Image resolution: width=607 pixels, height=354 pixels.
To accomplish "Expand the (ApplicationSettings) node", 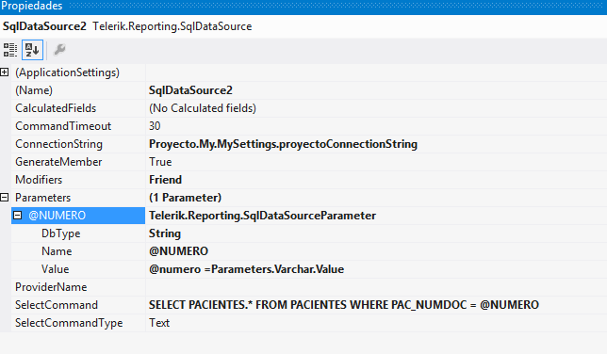I will (5, 72).
